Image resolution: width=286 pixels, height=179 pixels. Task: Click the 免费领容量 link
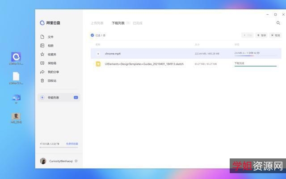tap(72, 144)
